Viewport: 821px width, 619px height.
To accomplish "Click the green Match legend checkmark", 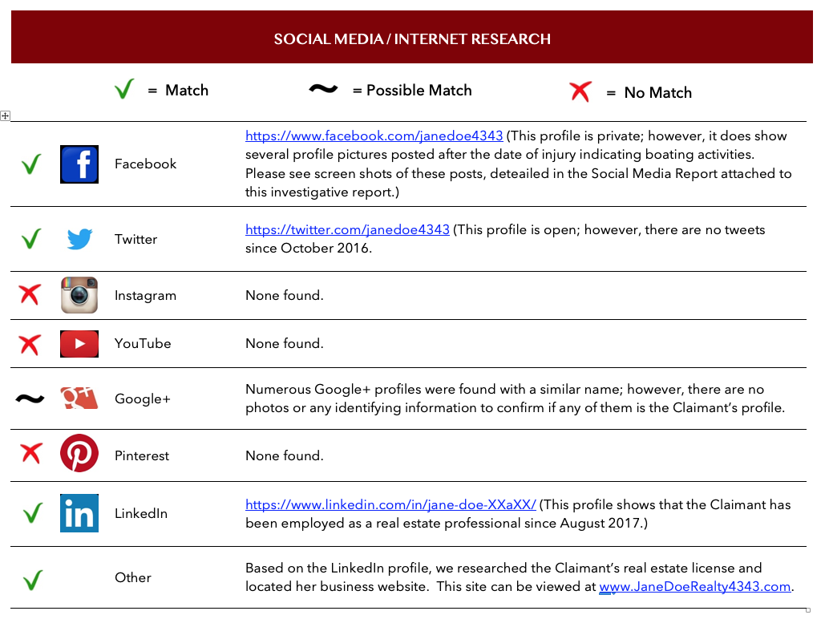I will tap(124, 90).
